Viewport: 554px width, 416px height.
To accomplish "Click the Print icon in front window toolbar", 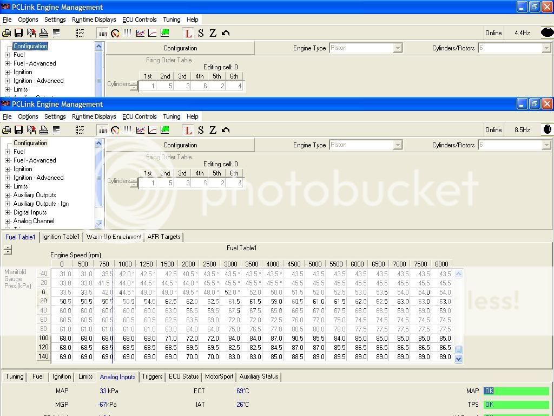I will [x=44, y=130].
